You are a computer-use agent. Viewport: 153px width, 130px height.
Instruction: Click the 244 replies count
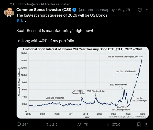(x=25, y=125)
